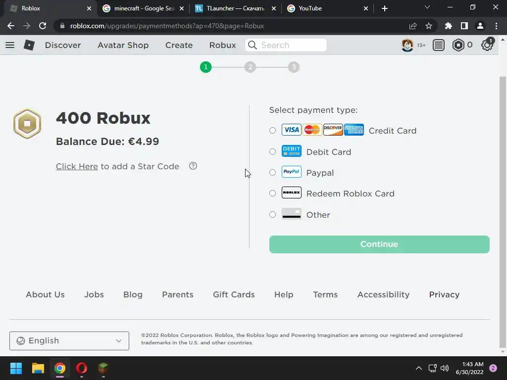Image resolution: width=507 pixels, height=380 pixels.
Task: Close the minecraft Google Search tab
Action: click(x=182, y=8)
